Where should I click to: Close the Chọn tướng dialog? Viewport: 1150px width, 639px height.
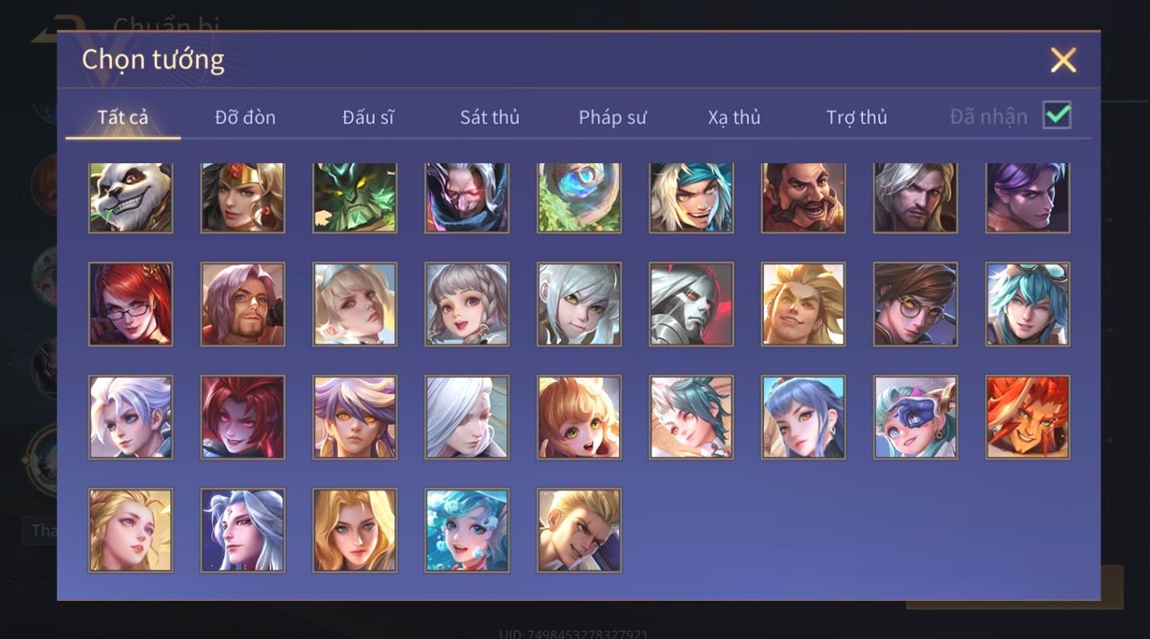tap(1063, 59)
